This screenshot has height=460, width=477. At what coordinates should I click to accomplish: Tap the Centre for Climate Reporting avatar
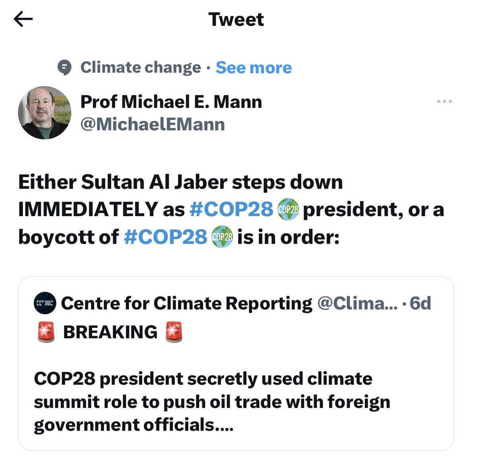coord(45,303)
